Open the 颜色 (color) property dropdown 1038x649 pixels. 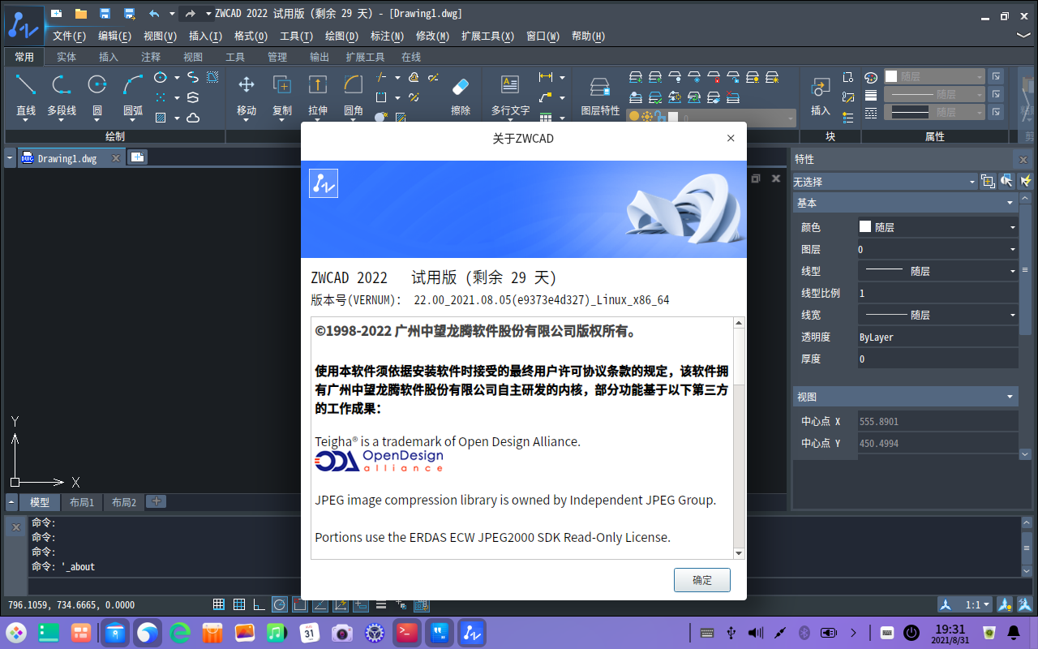click(937, 228)
